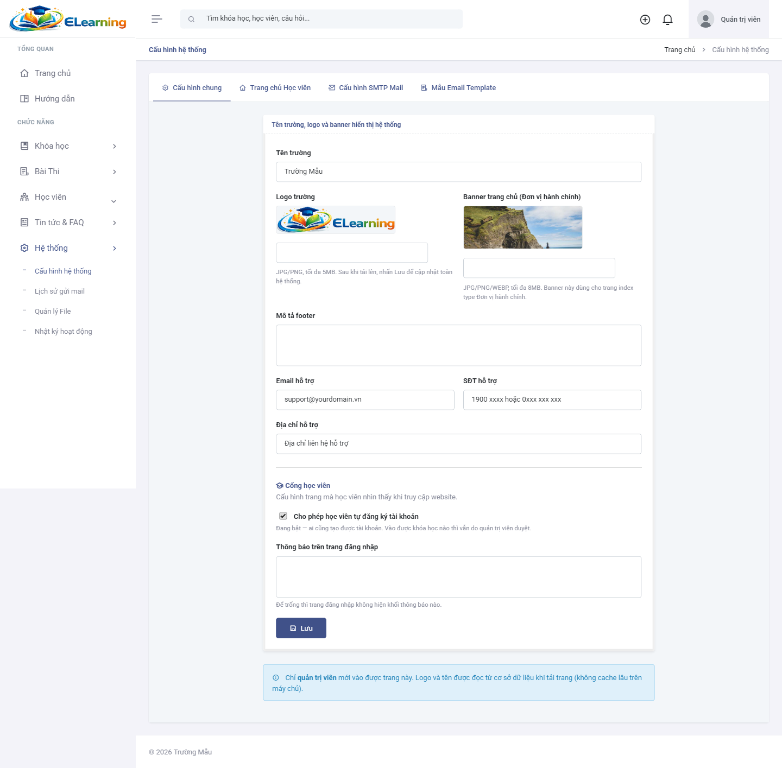Click the banner file upload field
782x768 pixels.
[x=539, y=268]
